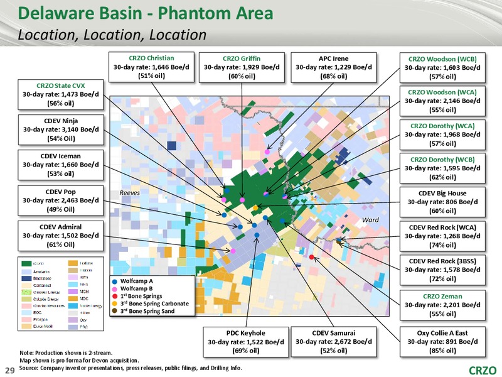Click the Oxy legend color swatch
502x377 pixels.
click(x=73, y=320)
